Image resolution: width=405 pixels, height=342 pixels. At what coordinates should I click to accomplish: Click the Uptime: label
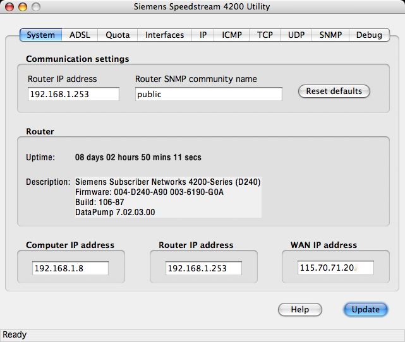tap(40, 157)
